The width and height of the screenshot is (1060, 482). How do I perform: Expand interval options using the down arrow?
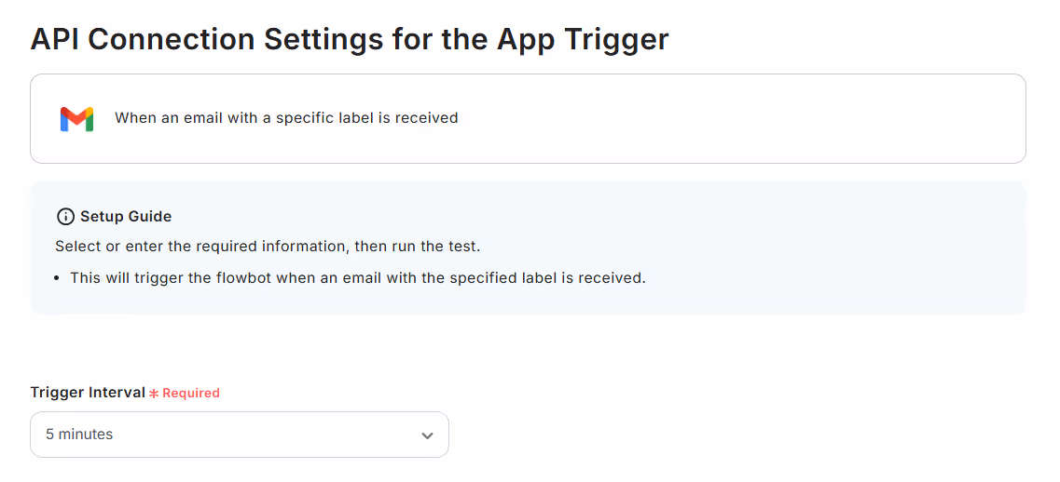[x=427, y=435]
